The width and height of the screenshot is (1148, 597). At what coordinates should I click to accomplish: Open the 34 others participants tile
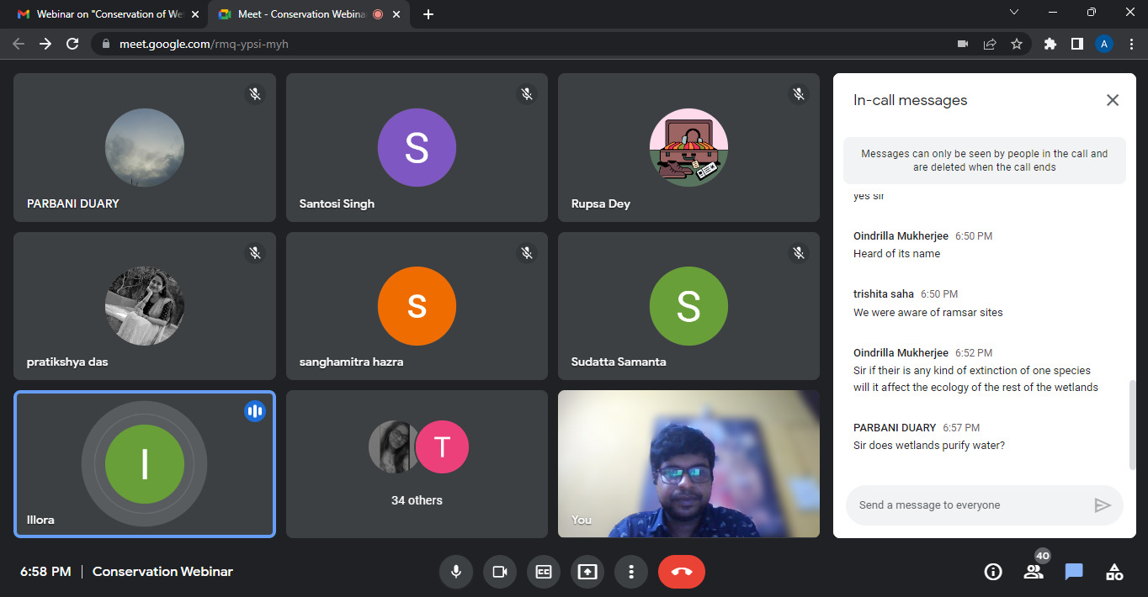[417, 464]
